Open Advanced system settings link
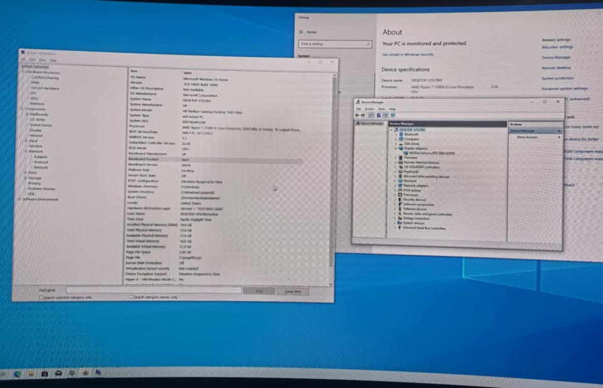 click(x=565, y=89)
